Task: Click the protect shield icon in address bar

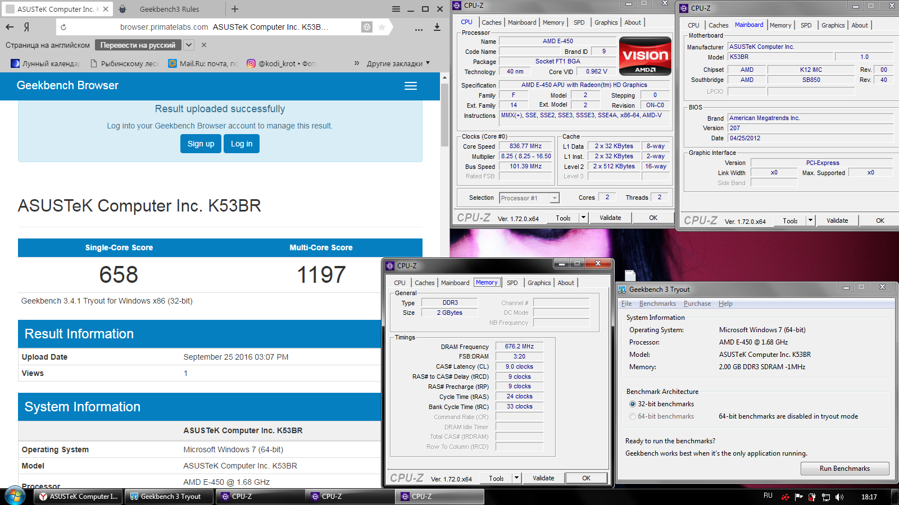Action: point(366,27)
